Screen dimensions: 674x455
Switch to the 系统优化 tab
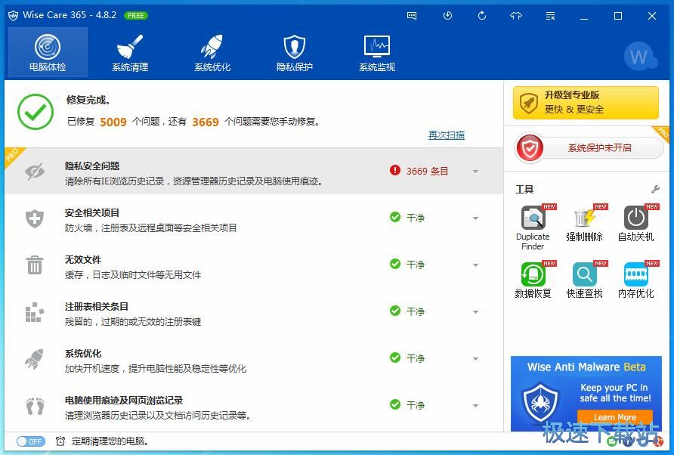tap(212, 52)
